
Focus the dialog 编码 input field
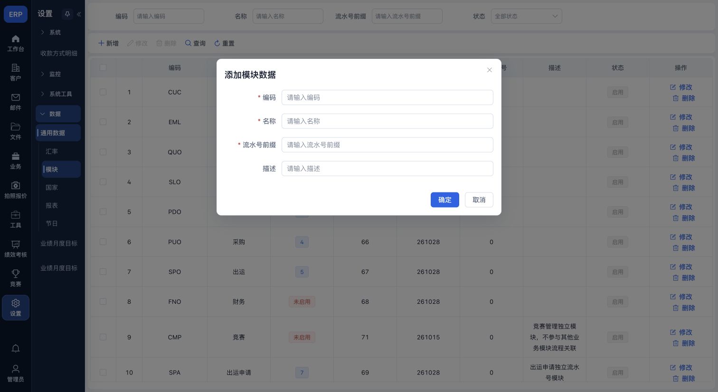(x=387, y=97)
